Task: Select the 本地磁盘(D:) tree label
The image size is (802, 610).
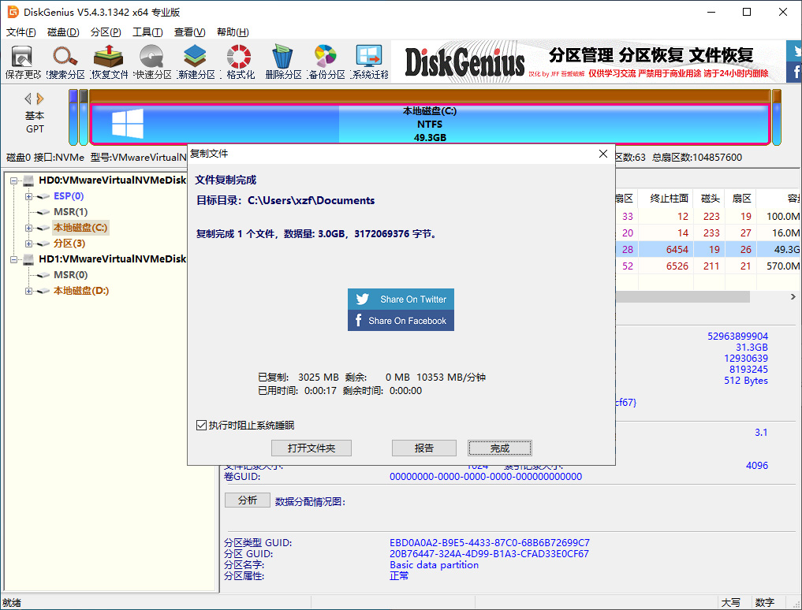Action: [x=81, y=291]
